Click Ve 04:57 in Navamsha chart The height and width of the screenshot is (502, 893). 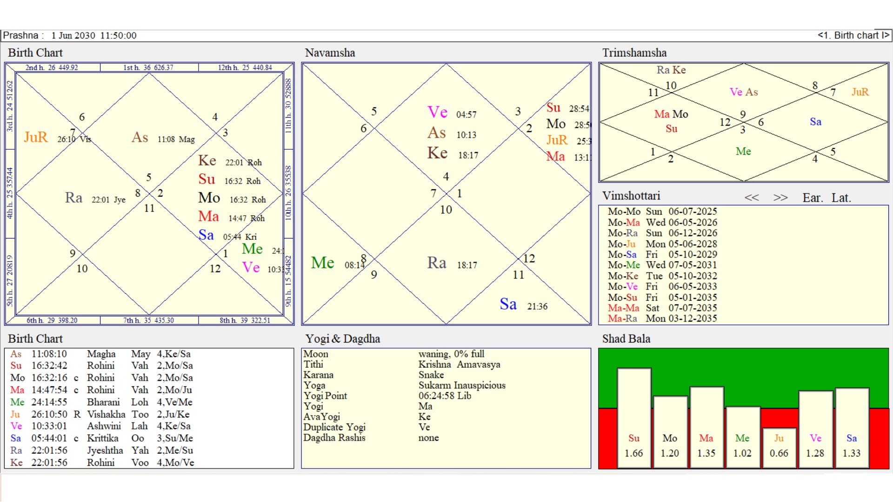pos(452,112)
